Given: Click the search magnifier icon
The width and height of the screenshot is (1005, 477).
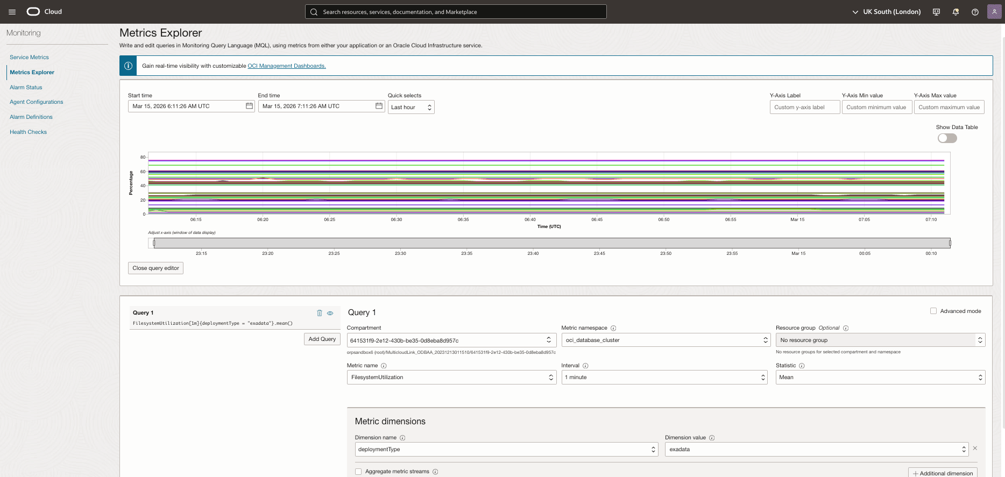Looking at the screenshot, I should (314, 12).
